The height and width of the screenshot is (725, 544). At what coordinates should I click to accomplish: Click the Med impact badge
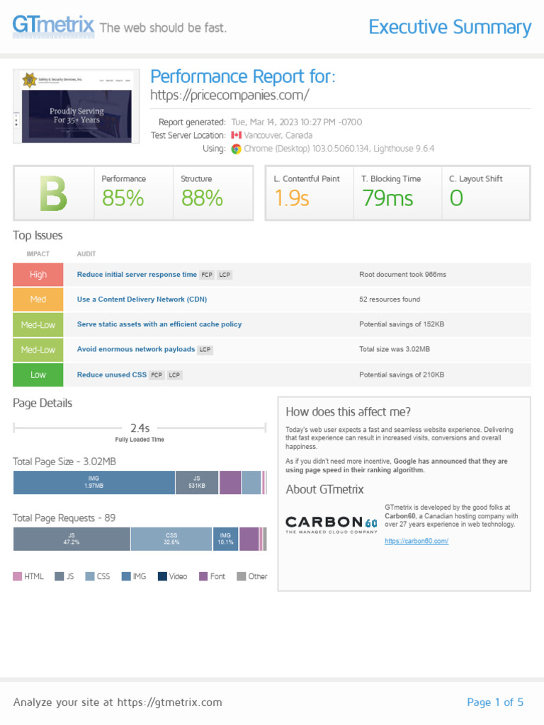(x=38, y=299)
